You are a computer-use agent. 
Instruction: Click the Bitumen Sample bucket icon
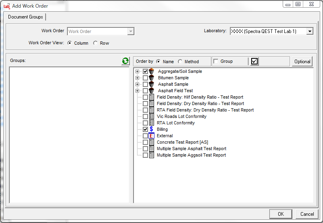pos(152,78)
